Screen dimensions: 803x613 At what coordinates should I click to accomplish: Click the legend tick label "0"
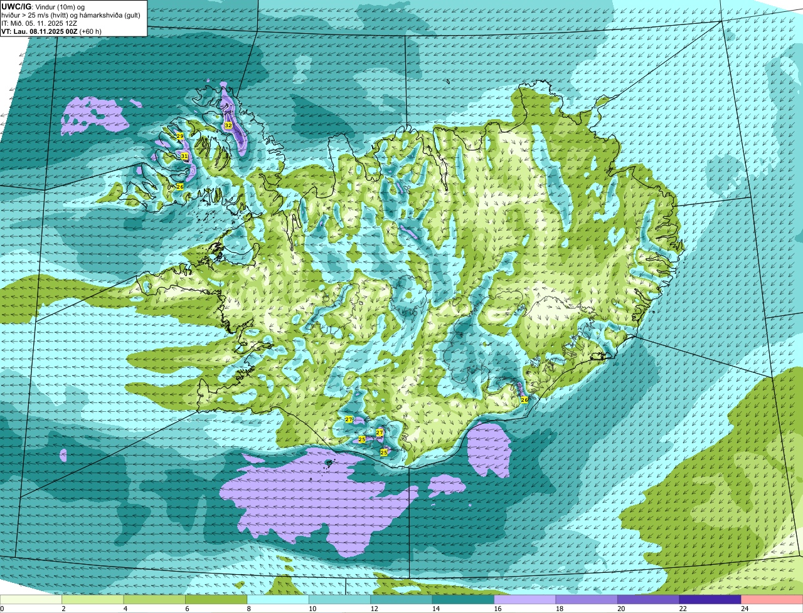pos(2,609)
